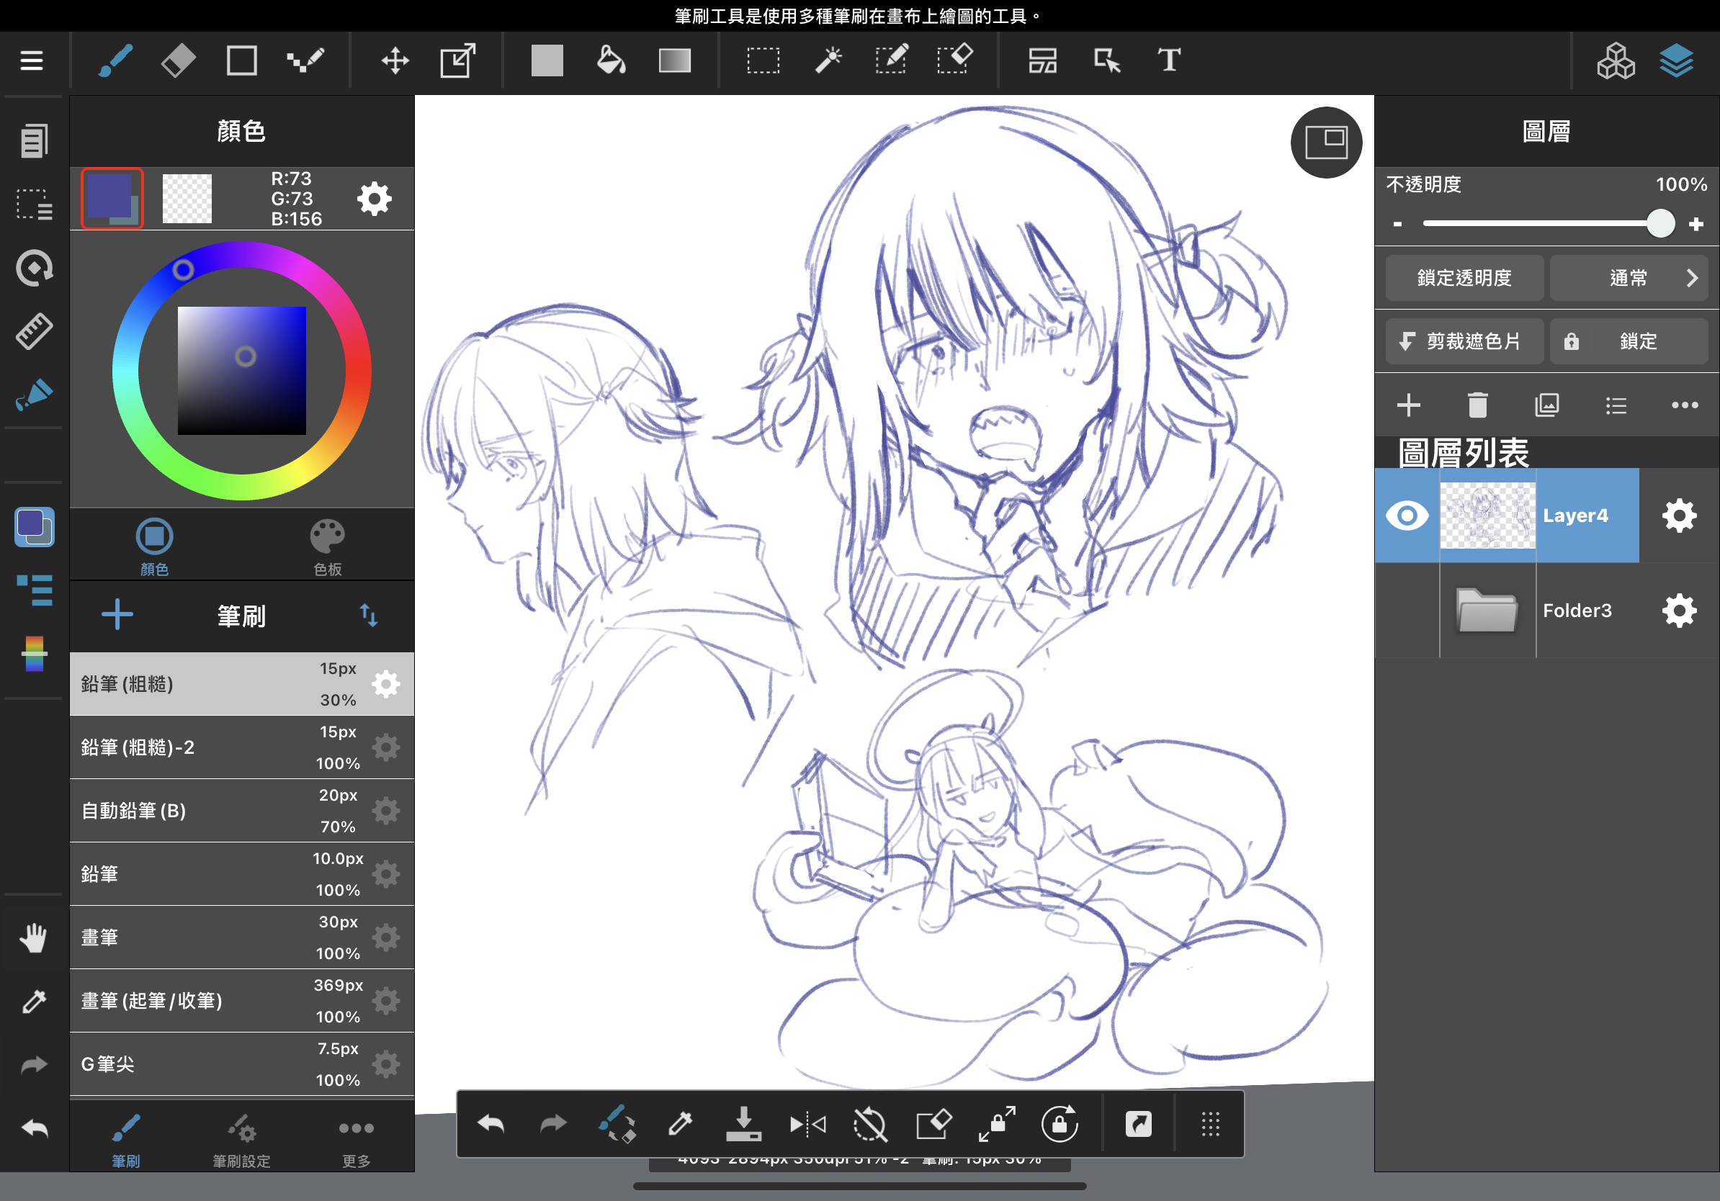Open the 筆刷設定 brush settings tab

[x=241, y=1140]
